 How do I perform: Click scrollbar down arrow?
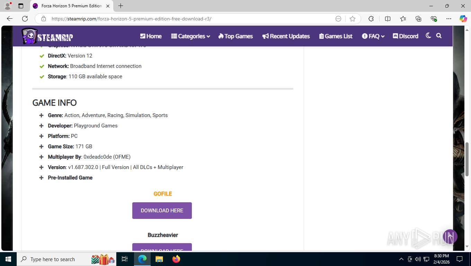(467, 247)
